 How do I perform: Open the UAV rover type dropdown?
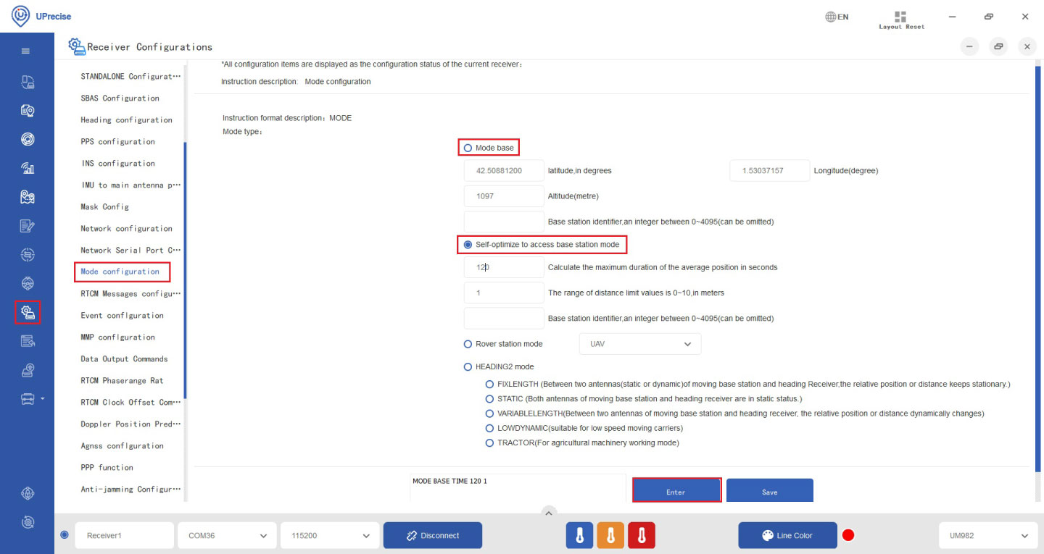(639, 344)
